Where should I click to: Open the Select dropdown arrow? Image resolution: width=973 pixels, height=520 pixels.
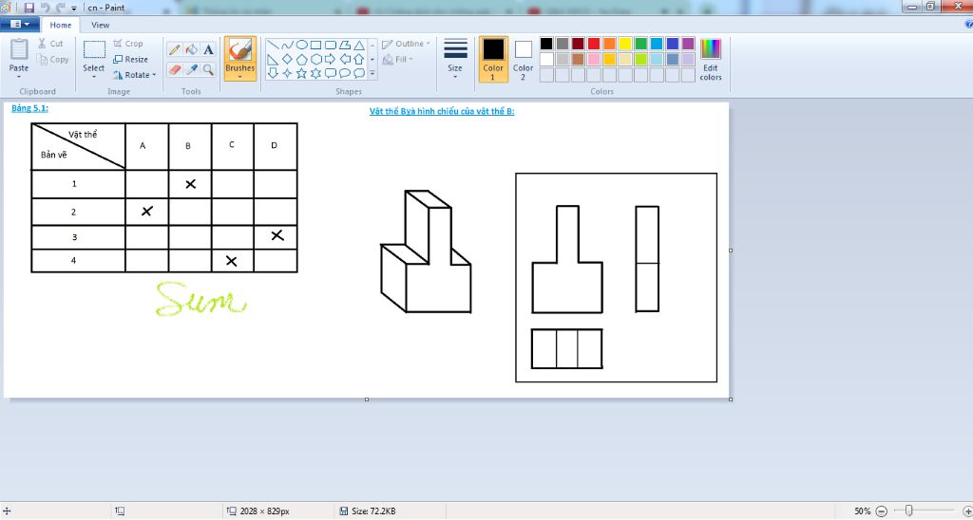[x=94, y=77]
